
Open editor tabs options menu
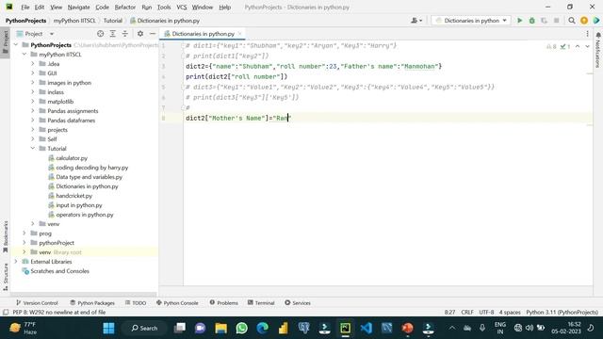tap(587, 34)
